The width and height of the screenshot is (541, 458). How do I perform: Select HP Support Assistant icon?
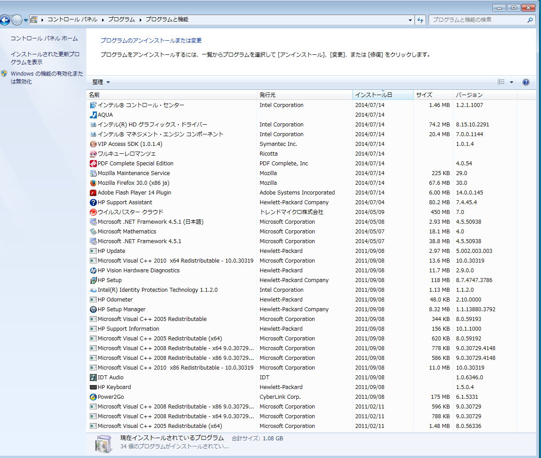click(93, 202)
